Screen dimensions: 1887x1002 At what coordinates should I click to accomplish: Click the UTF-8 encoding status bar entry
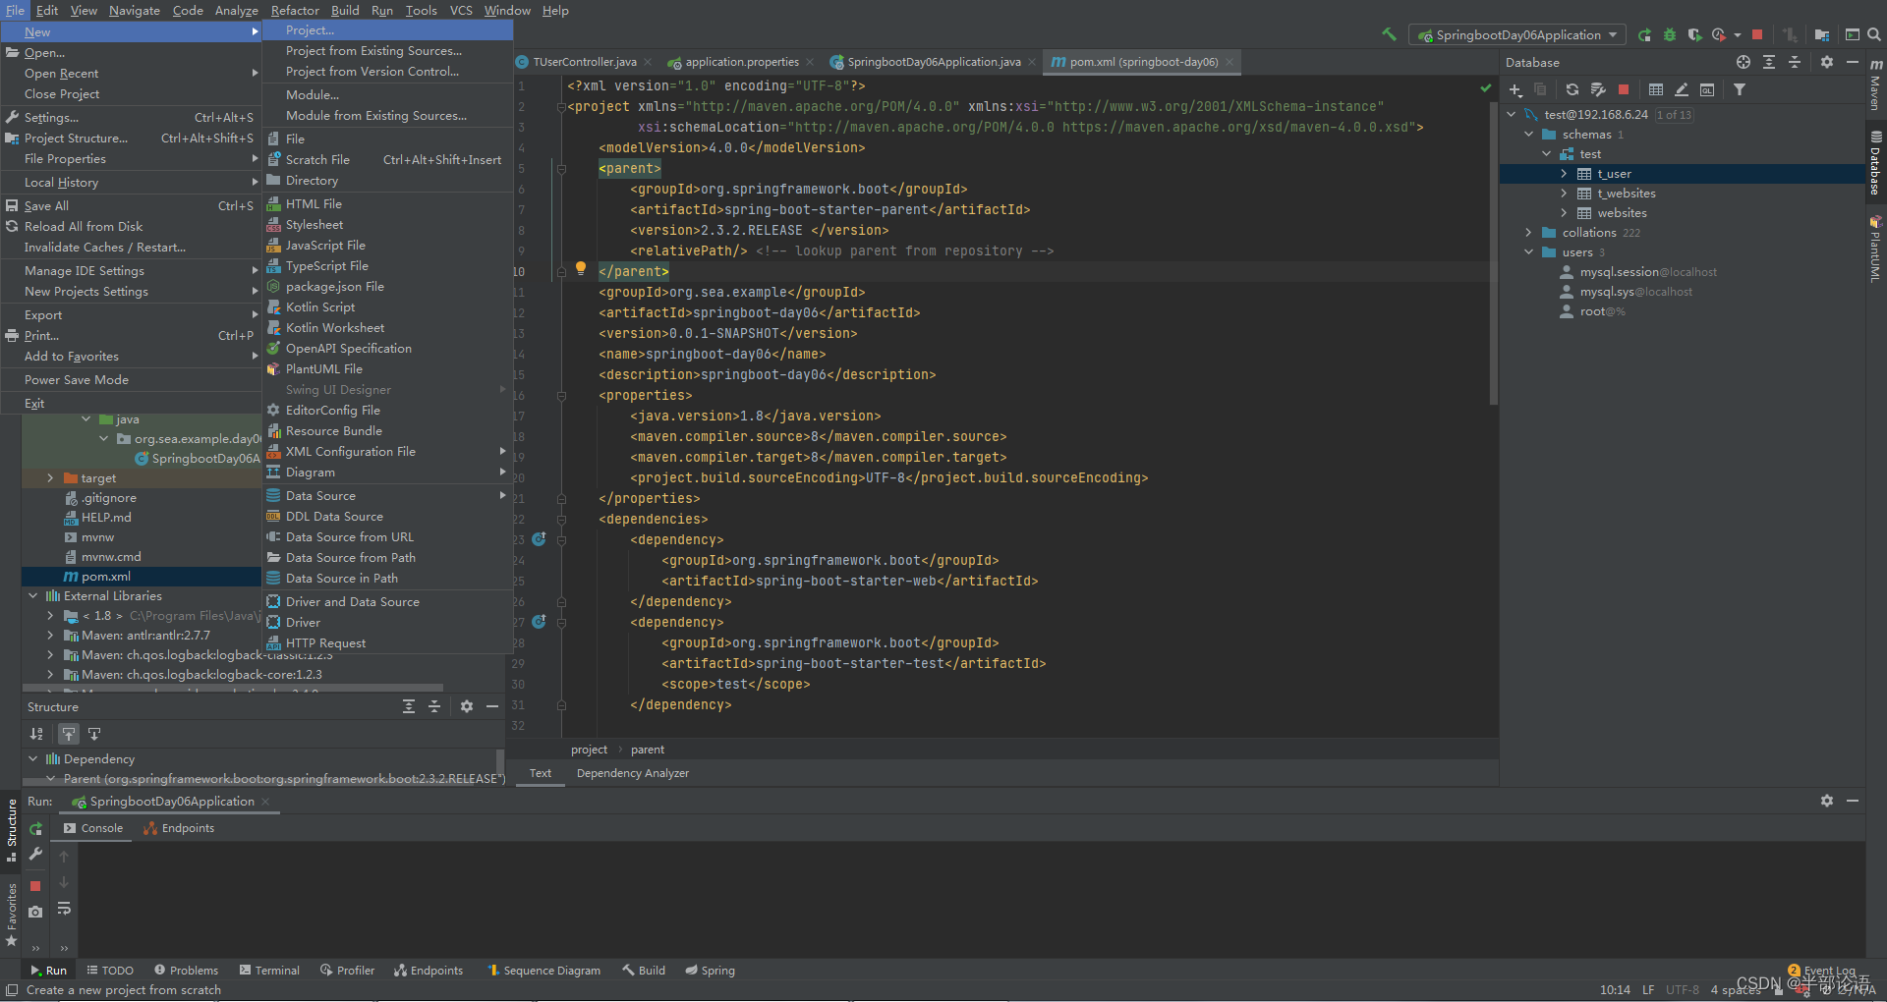pyautogui.click(x=1683, y=990)
